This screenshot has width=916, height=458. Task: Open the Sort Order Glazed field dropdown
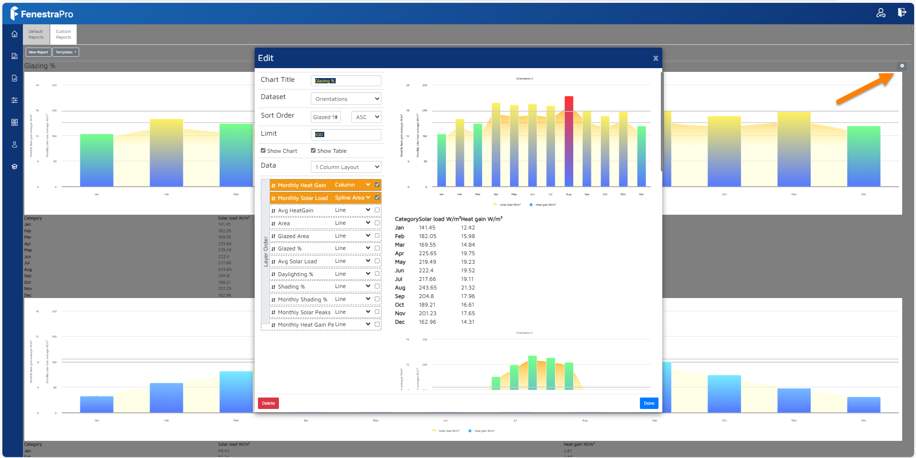326,117
